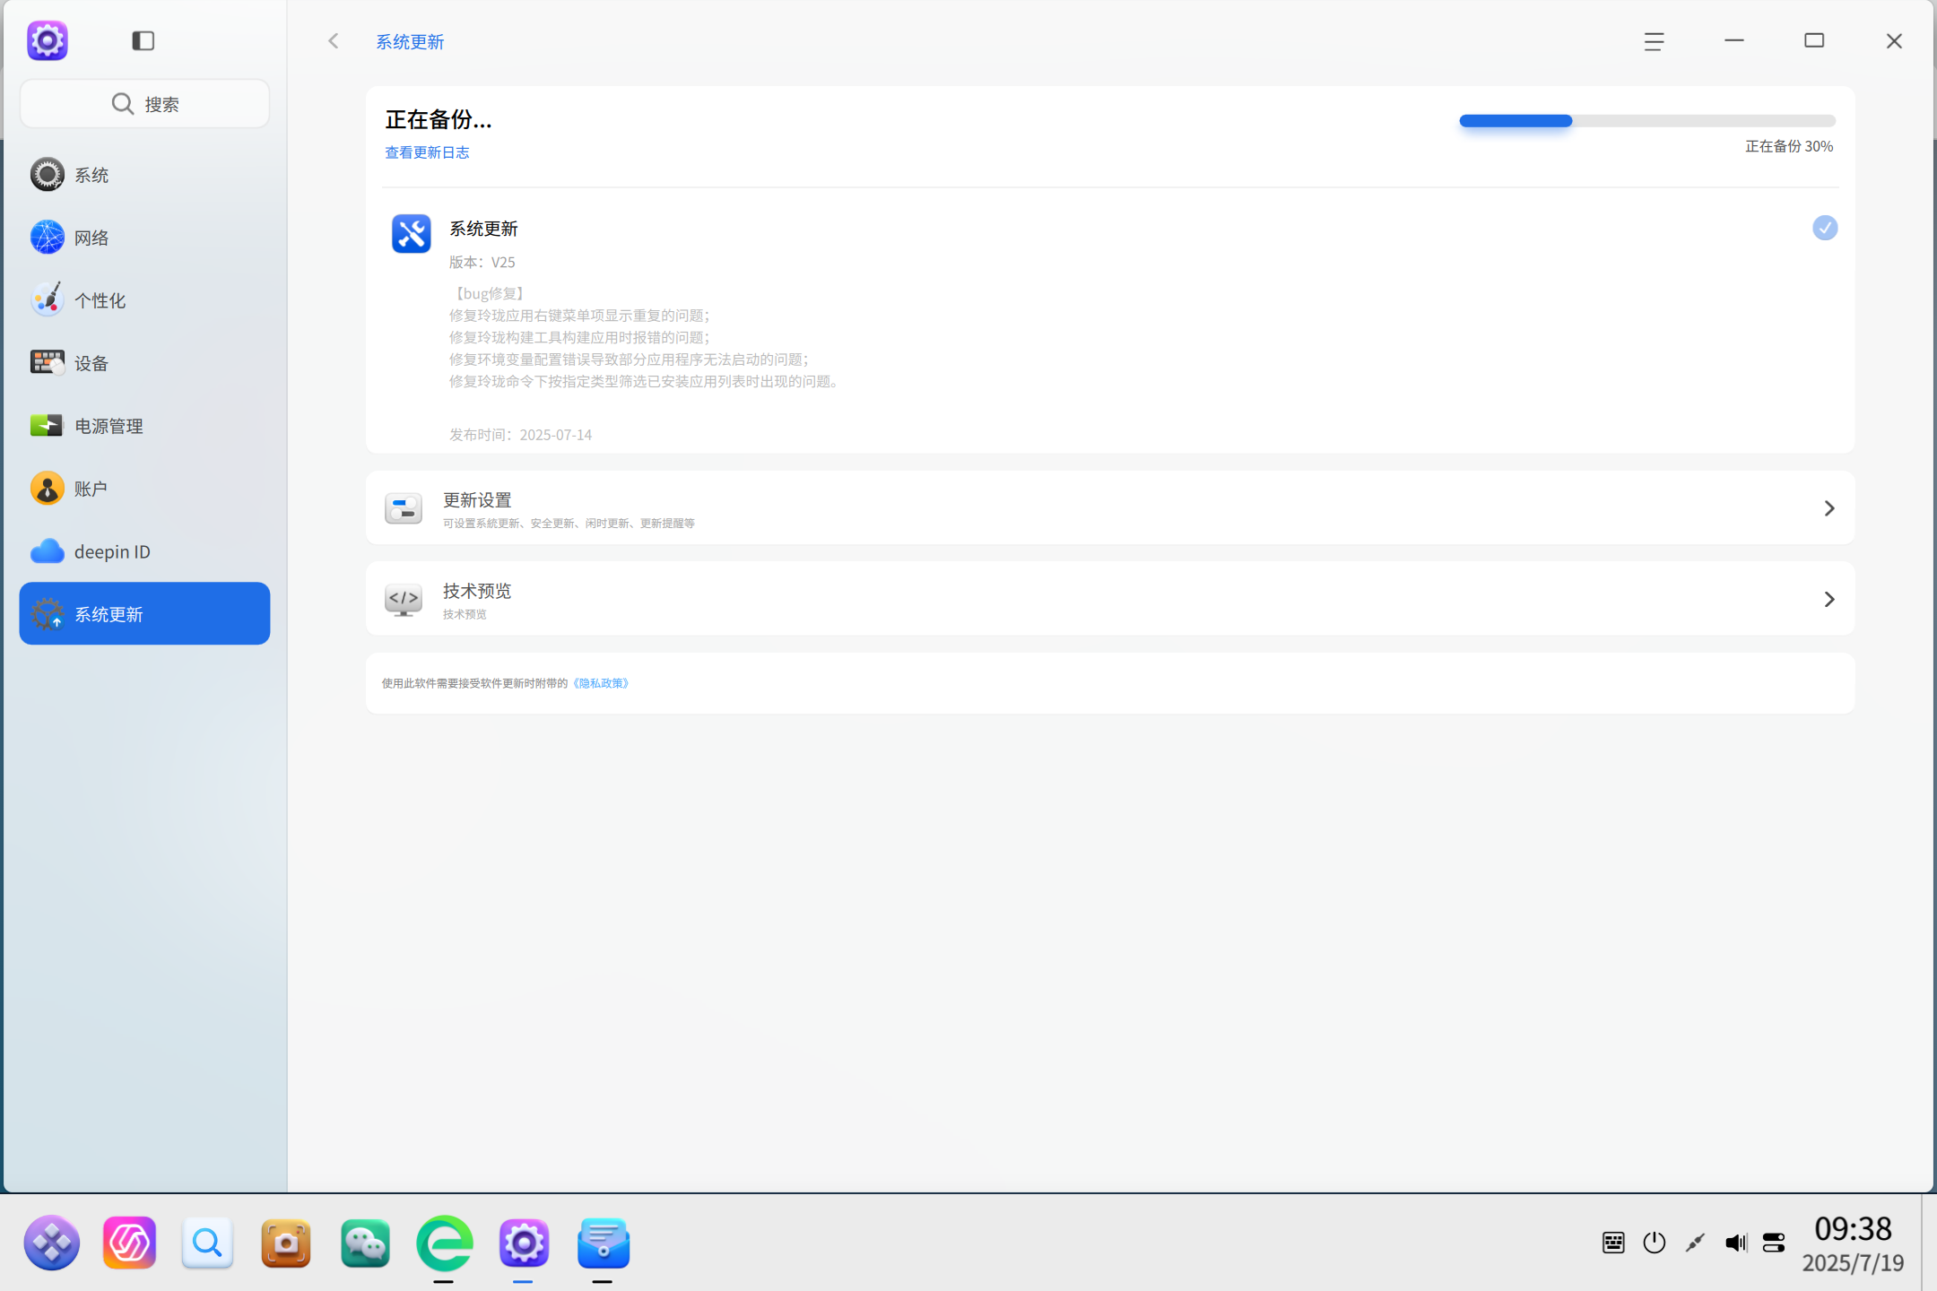
Task: Select Personalization in the sidebar
Action: click(144, 300)
